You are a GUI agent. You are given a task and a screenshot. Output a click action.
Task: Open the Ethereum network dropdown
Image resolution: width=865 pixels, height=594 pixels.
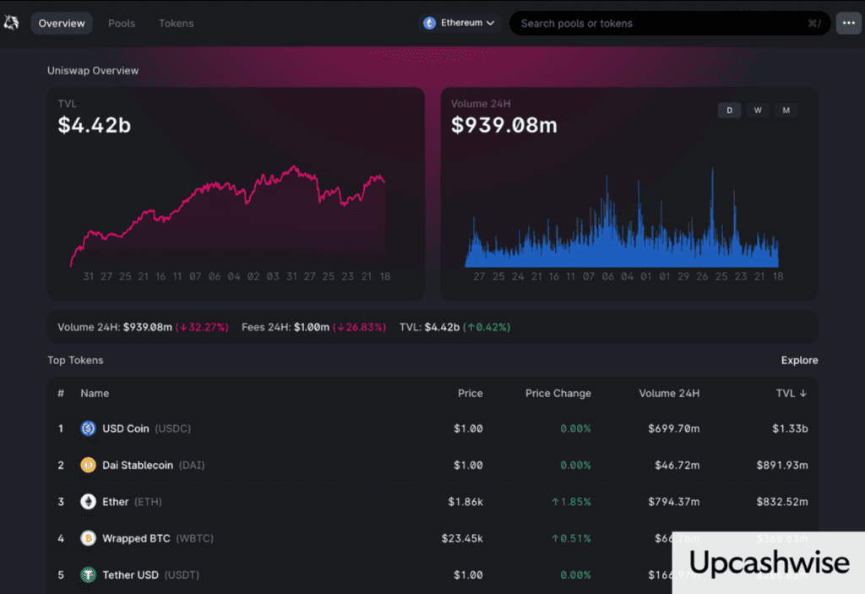point(459,23)
